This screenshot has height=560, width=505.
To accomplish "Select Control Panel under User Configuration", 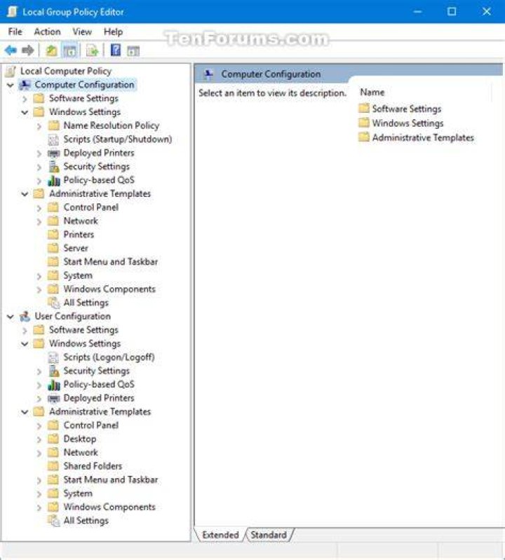I will click(90, 425).
